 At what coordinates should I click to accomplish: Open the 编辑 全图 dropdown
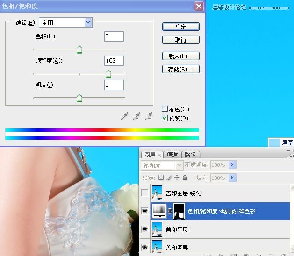click(x=65, y=22)
